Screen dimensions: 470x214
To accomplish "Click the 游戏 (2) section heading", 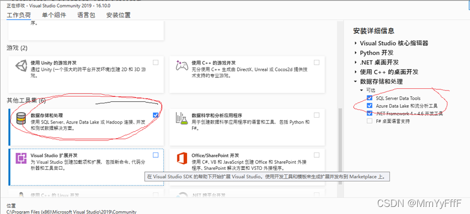I will click(17, 48).
